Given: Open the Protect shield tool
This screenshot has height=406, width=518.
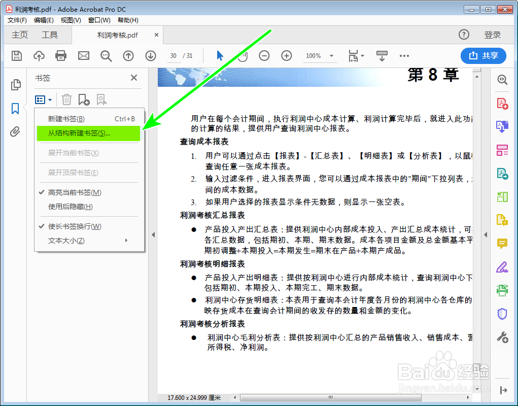Looking at the screenshot, I should coord(502,314).
